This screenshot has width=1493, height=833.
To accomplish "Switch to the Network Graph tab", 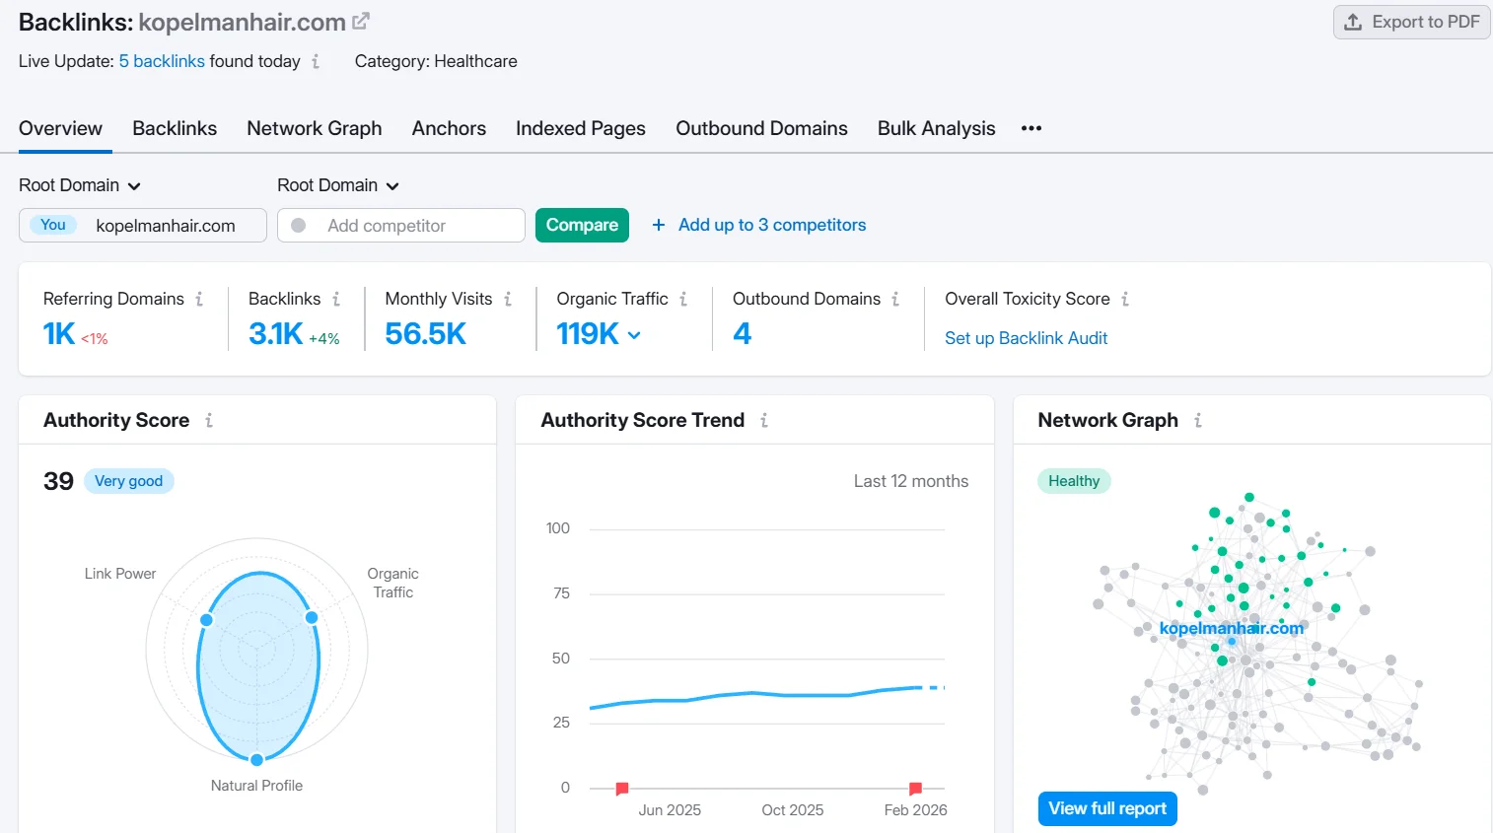I will [314, 128].
